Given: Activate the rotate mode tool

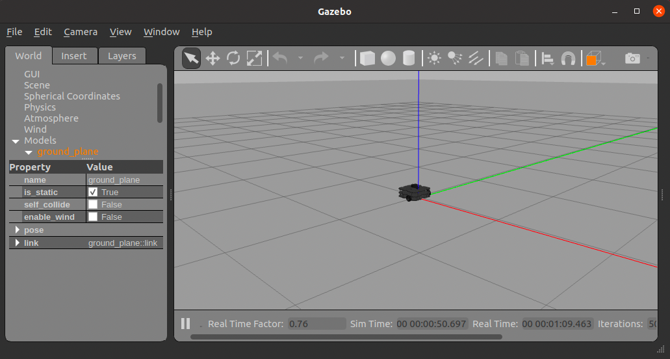Looking at the screenshot, I should 233,59.
